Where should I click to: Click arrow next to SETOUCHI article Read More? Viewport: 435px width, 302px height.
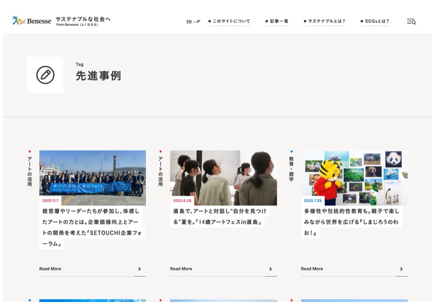tap(140, 269)
